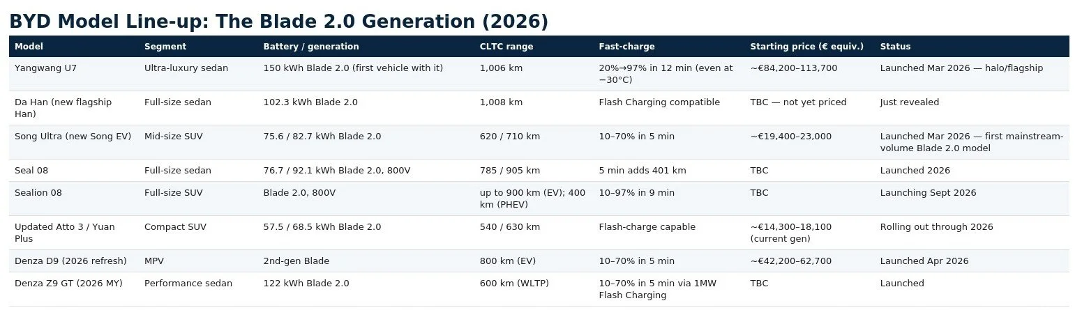This screenshot has width=1082, height=310.
Task: Click the Segment column header
Action: 165,47
